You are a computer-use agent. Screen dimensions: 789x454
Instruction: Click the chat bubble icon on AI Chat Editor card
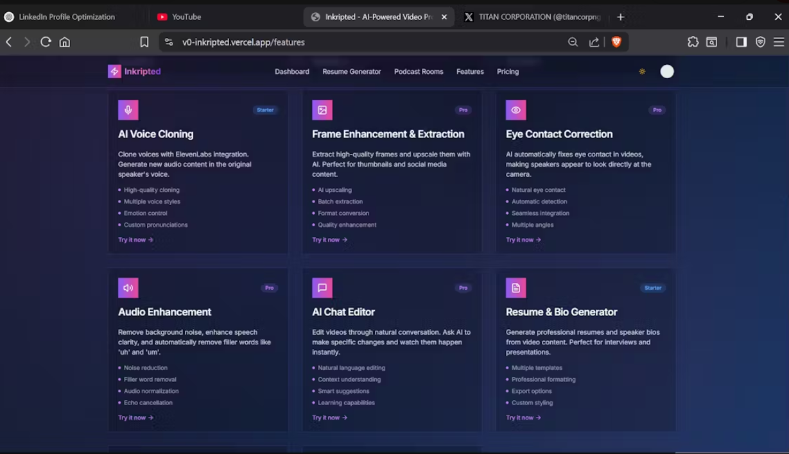point(322,288)
